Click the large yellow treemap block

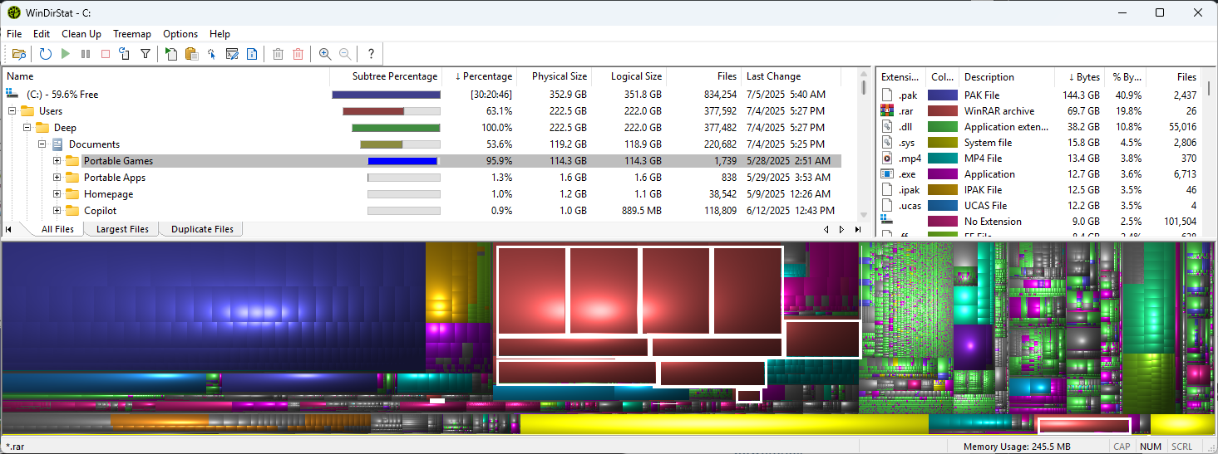(x=723, y=424)
